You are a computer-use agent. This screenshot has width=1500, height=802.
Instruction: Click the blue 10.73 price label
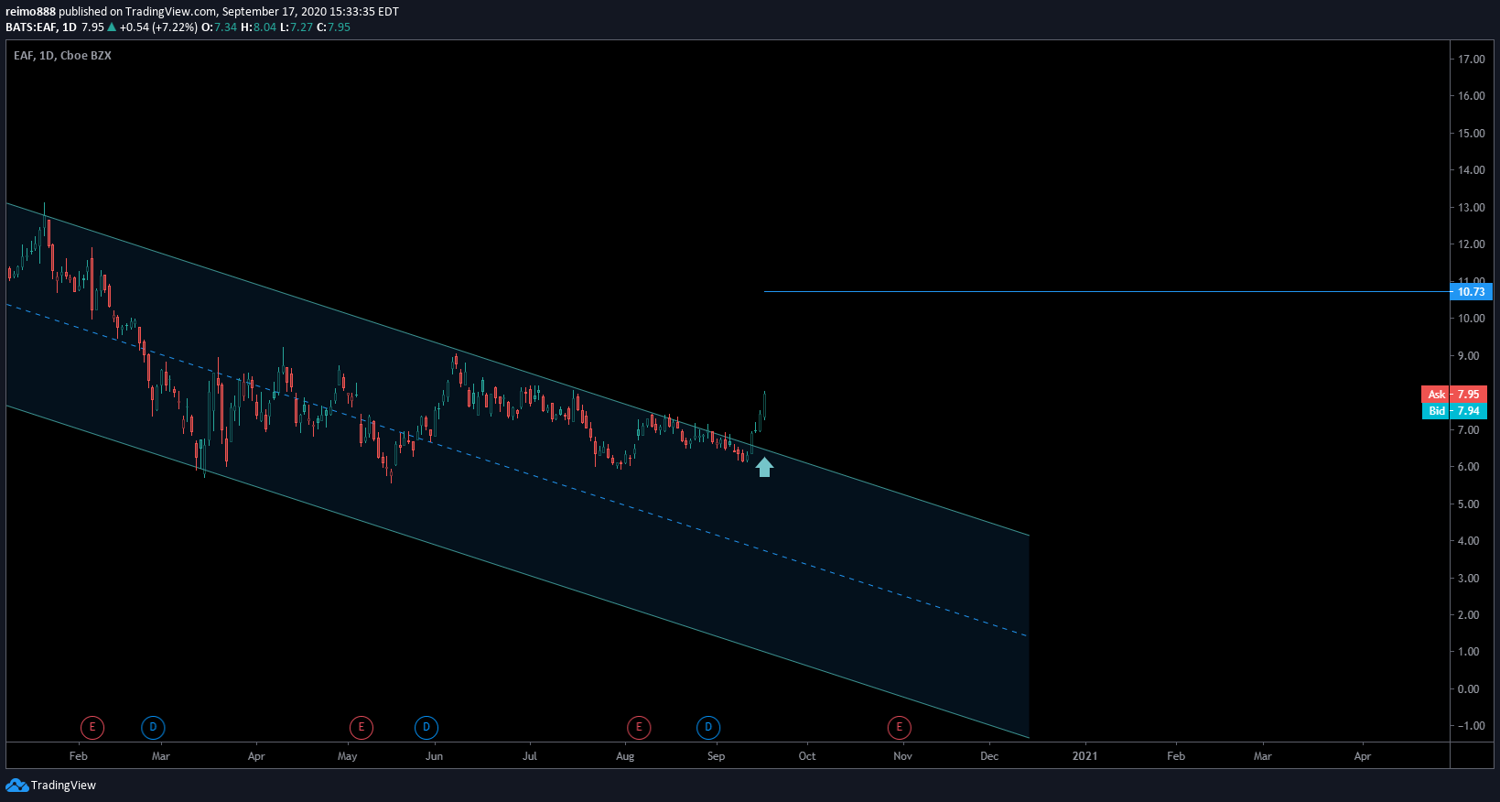pos(1471,292)
